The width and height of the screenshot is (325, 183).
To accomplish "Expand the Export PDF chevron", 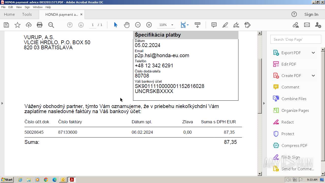I will (313, 53).
